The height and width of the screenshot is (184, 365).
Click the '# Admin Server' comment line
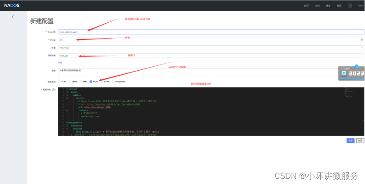[118, 101]
